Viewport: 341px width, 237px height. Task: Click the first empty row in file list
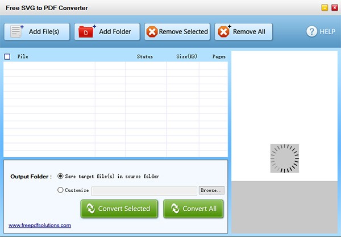(x=115, y=66)
